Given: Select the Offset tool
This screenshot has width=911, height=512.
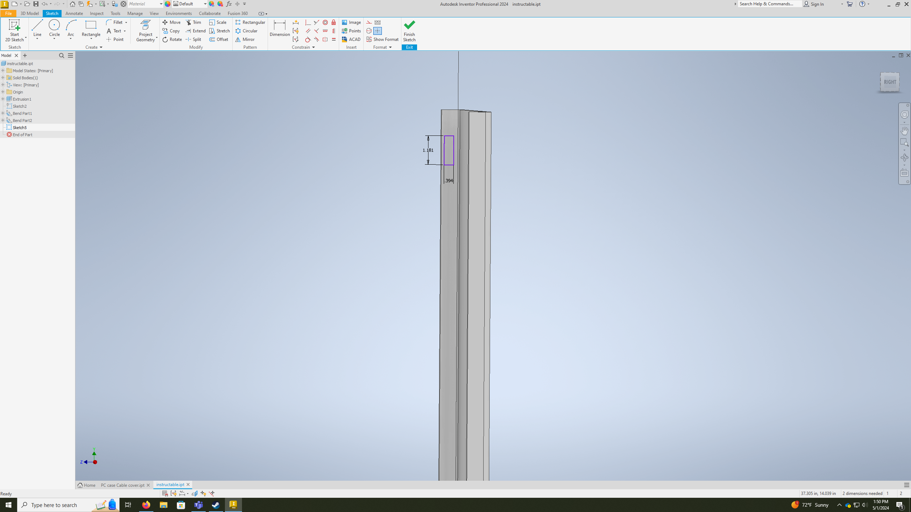Looking at the screenshot, I should (x=219, y=39).
